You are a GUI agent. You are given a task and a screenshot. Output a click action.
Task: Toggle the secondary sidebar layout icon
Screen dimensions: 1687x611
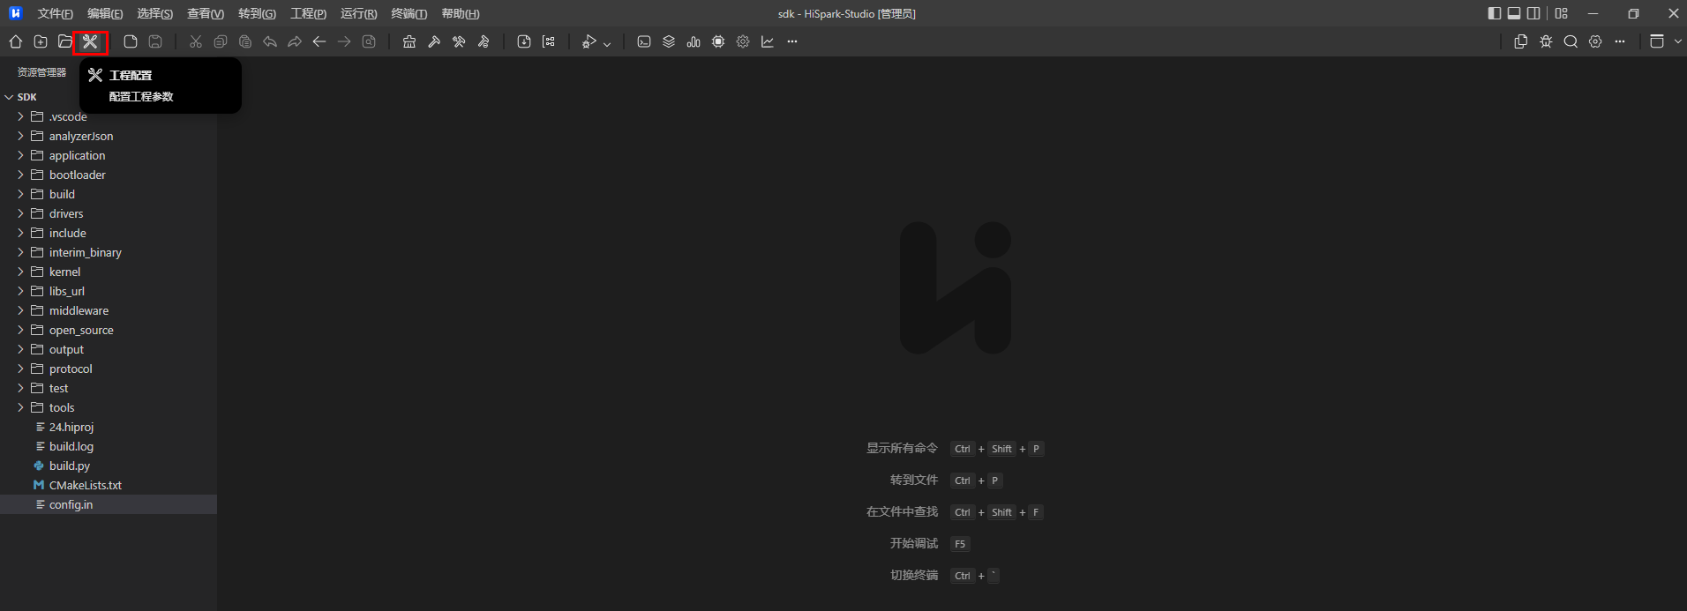point(1533,13)
